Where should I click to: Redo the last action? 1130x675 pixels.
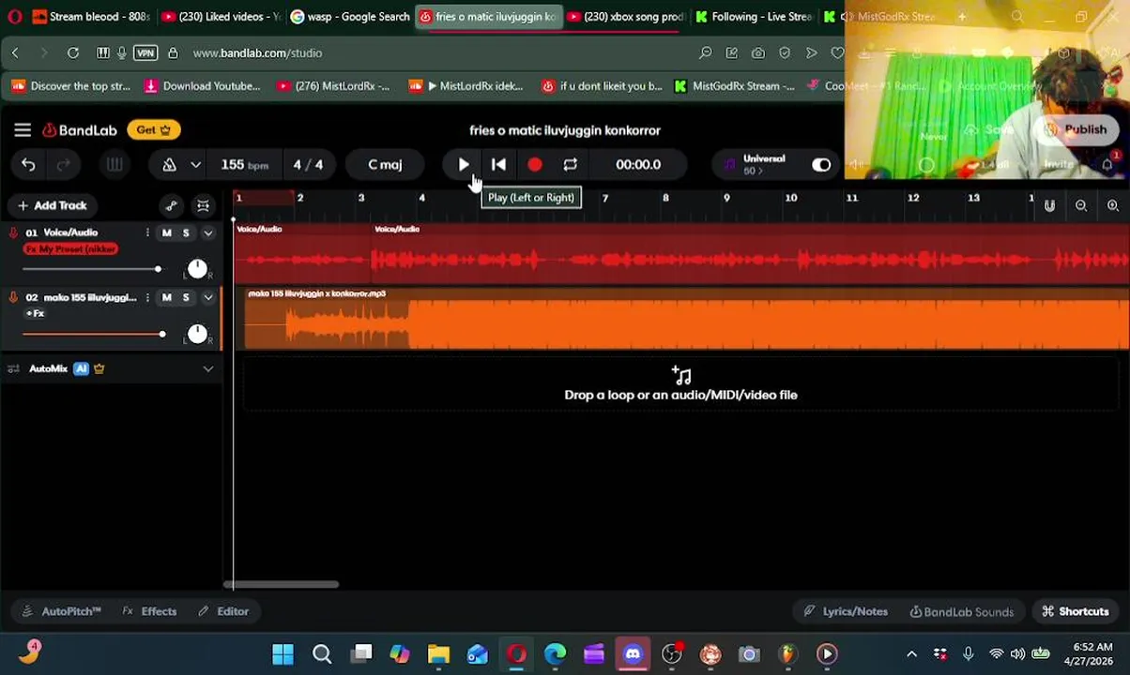tap(64, 165)
